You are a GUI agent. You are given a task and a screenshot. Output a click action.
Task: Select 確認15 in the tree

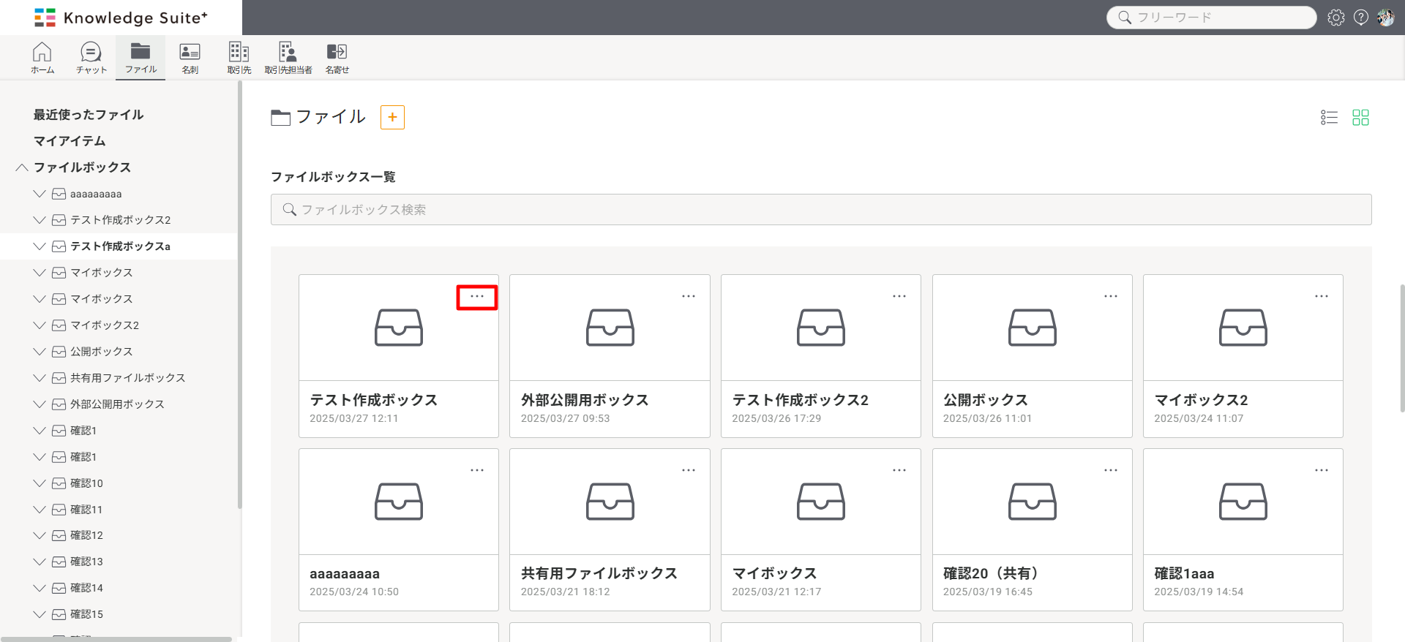[86, 615]
